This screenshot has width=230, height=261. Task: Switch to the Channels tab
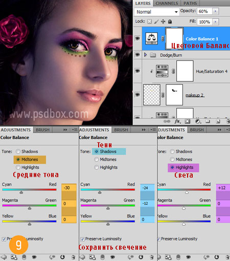[x=167, y=4]
